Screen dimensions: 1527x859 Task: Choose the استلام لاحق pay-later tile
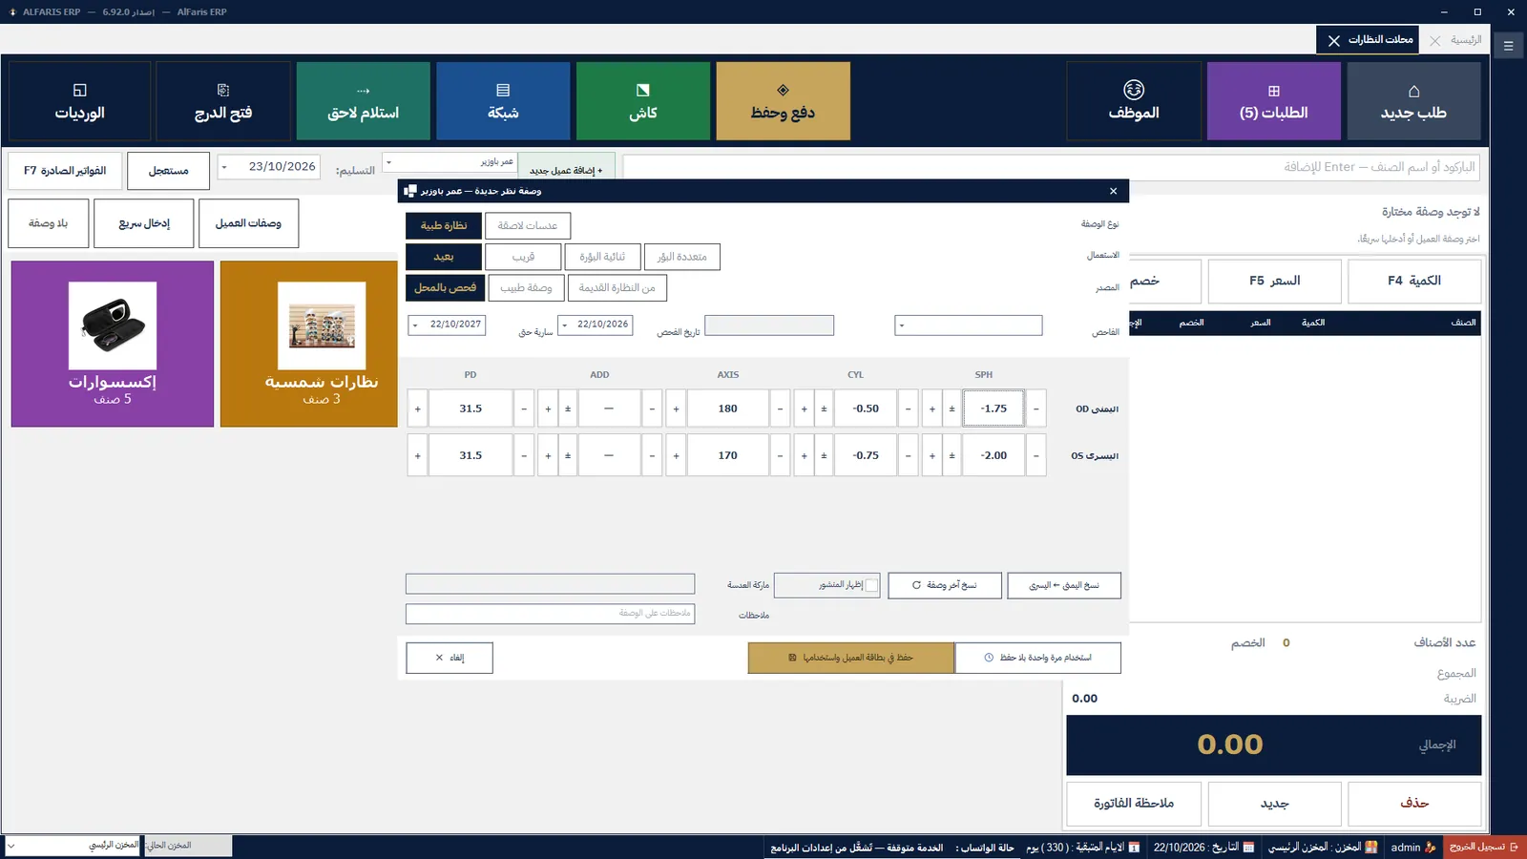click(364, 102)
